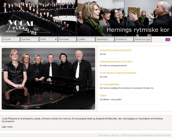This screenshot has height=139, width=172.
Task: Click the guestbook comment description text
Action: tap(127, 88)
